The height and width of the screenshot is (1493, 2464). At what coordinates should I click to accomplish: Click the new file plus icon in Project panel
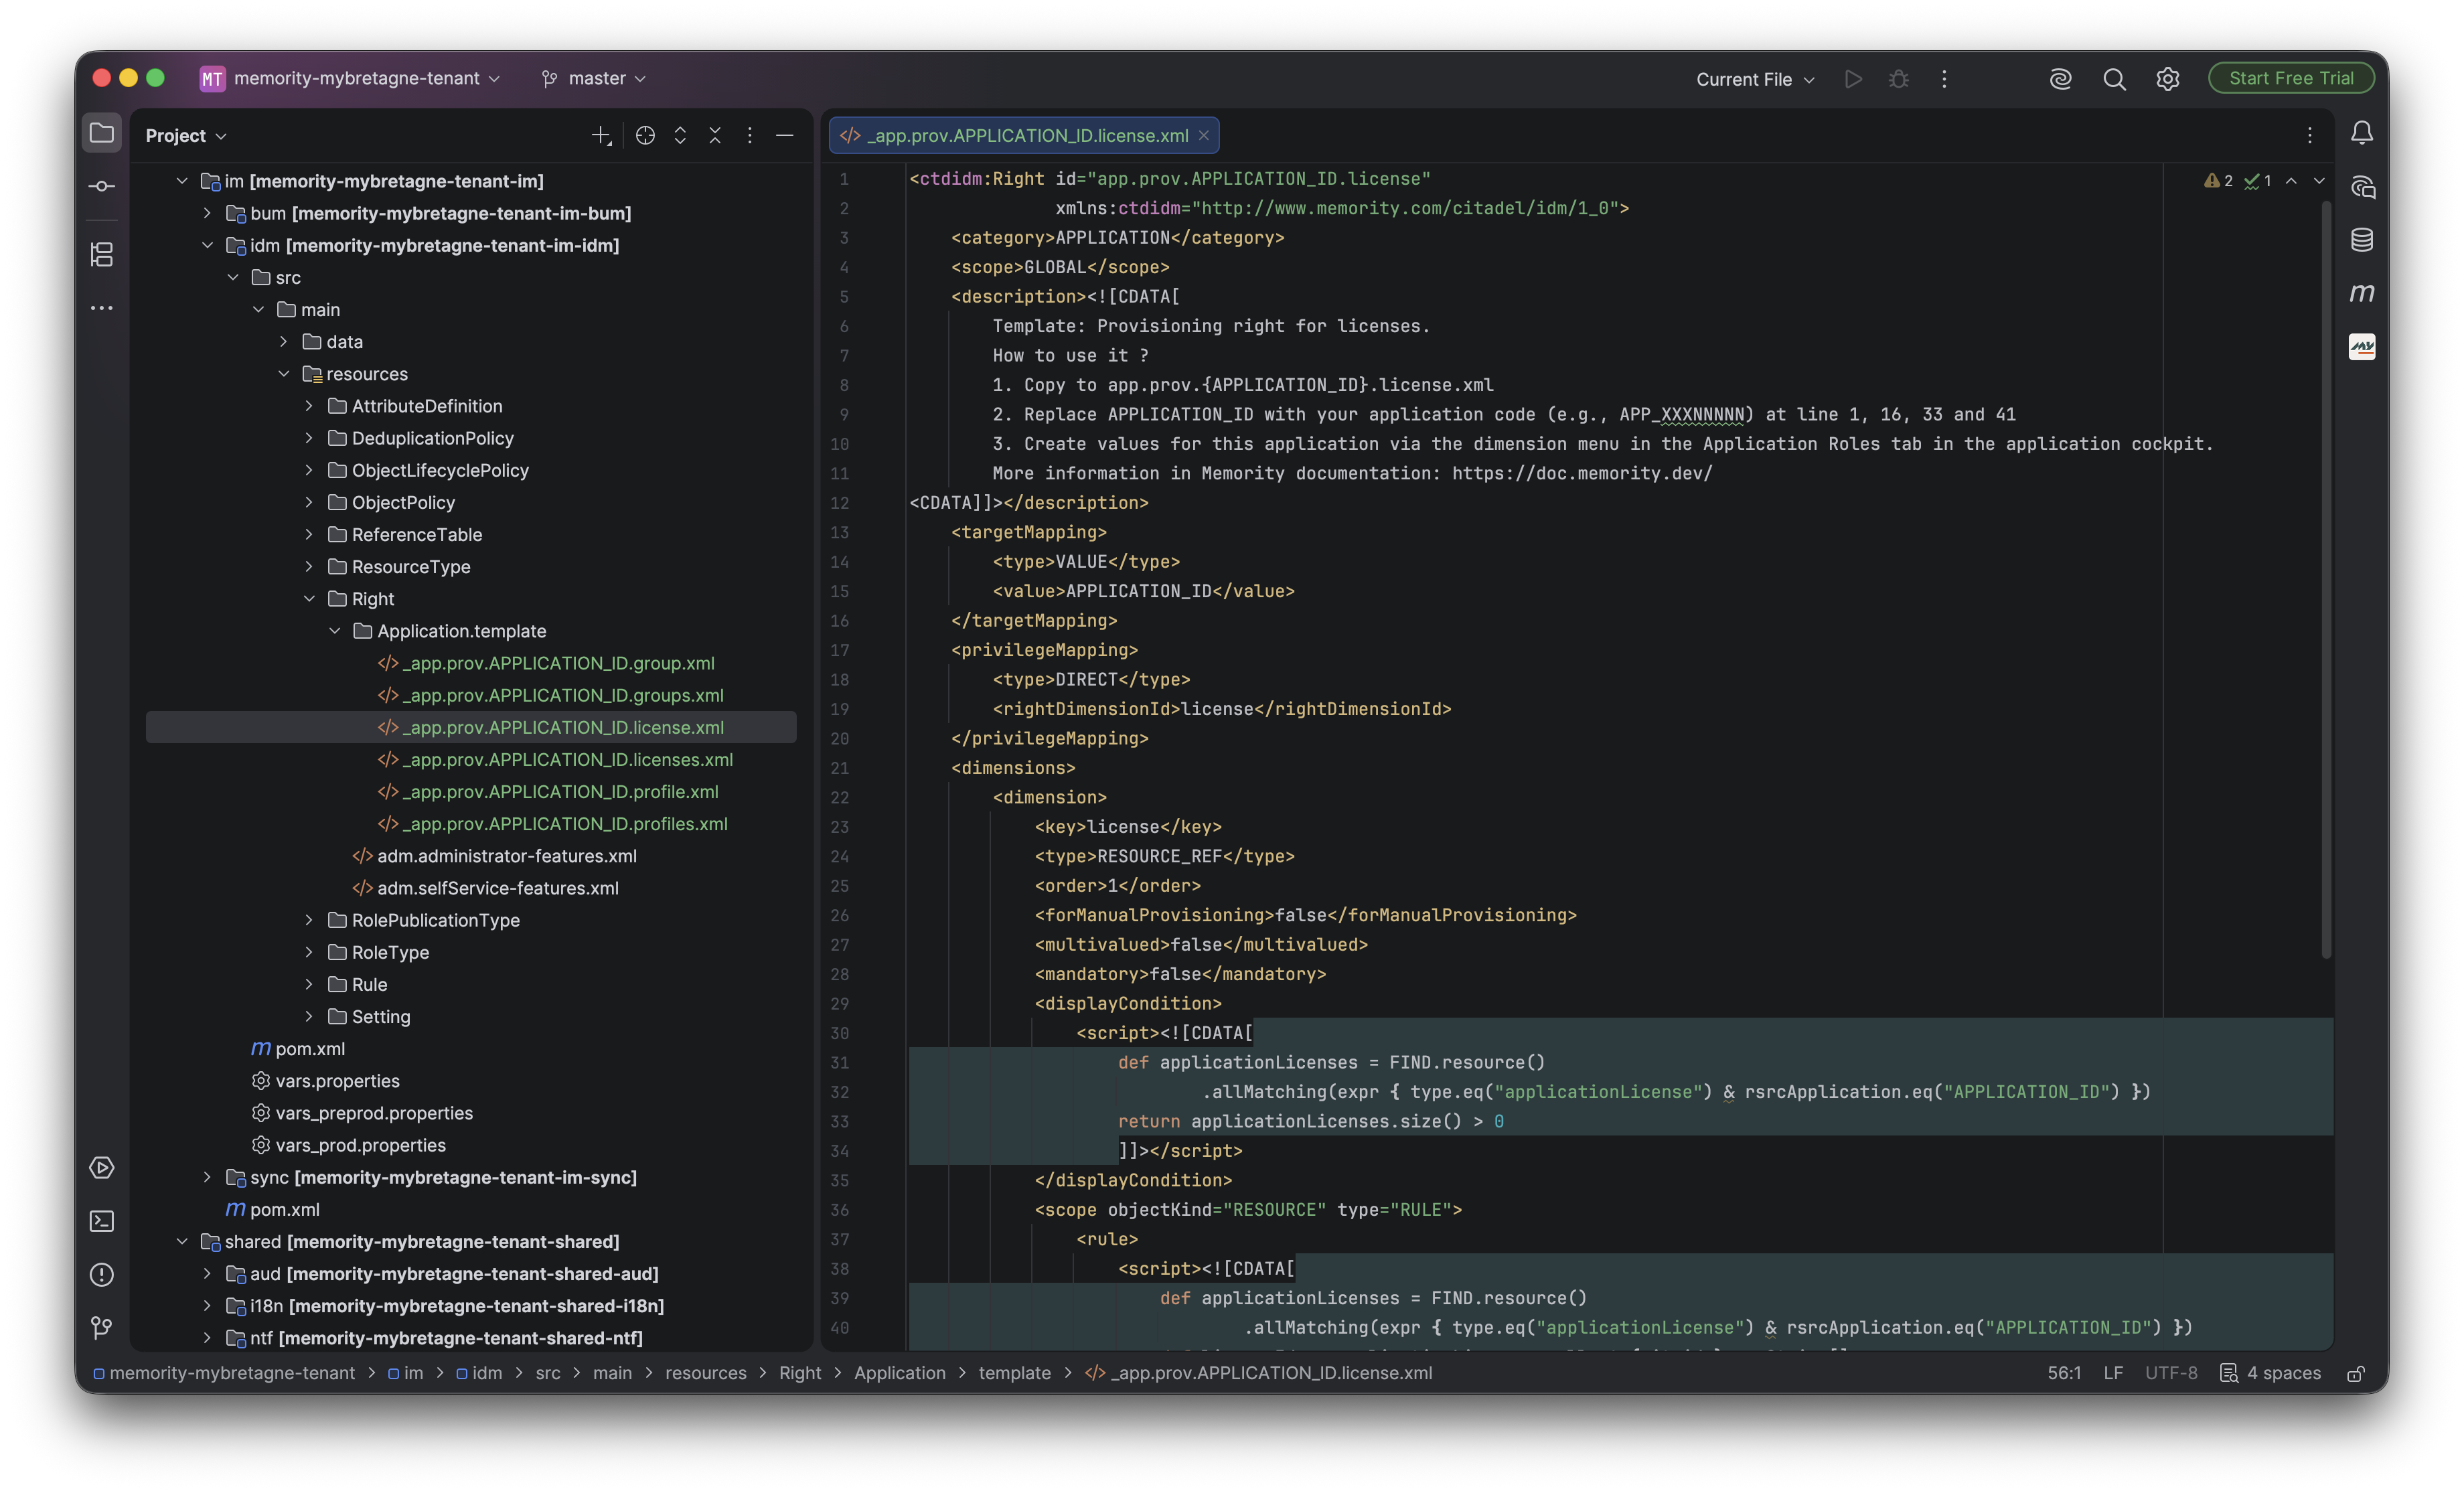601,136
